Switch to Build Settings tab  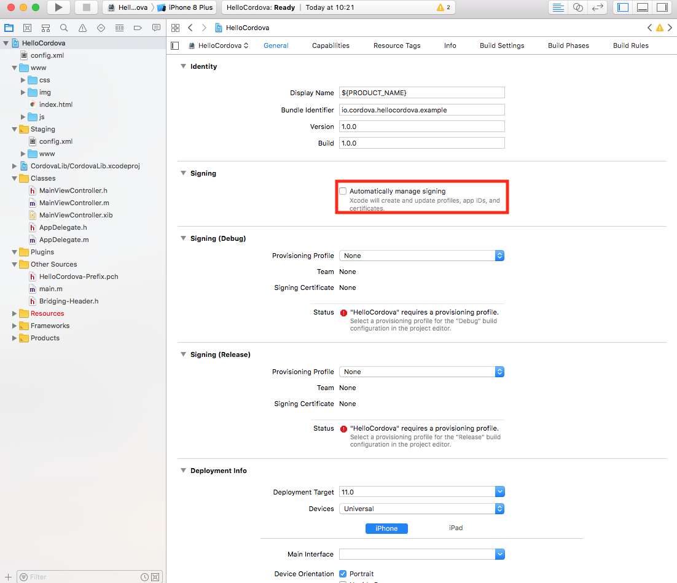[502, 46]
